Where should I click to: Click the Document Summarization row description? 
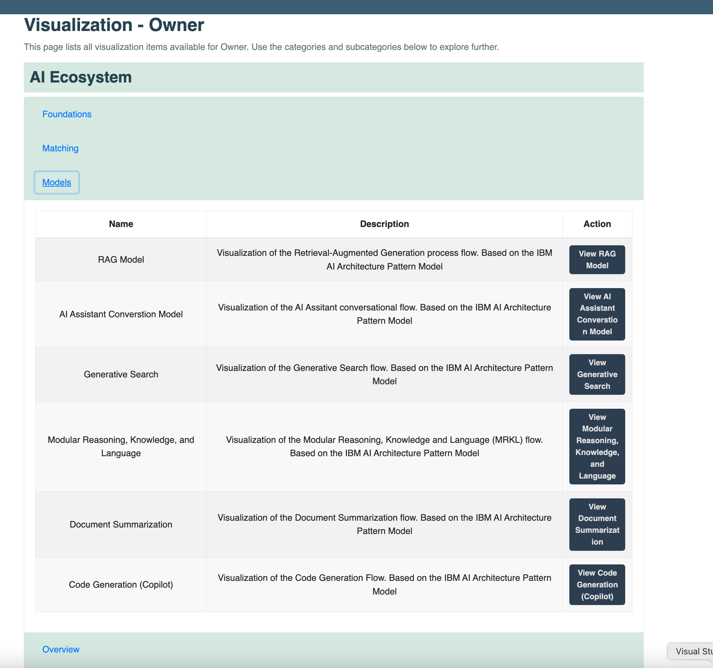click(x=384, y=524)
